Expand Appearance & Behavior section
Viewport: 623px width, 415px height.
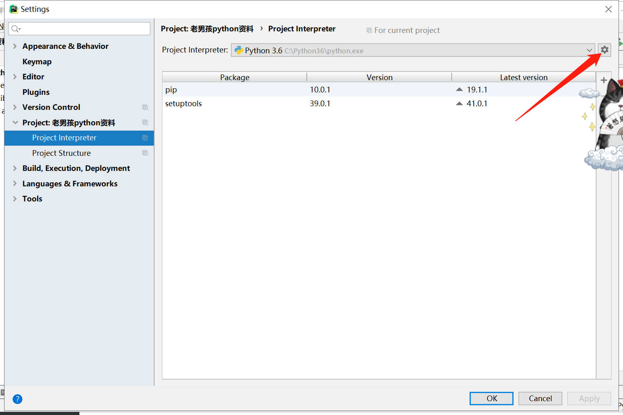tap(15, 46)
